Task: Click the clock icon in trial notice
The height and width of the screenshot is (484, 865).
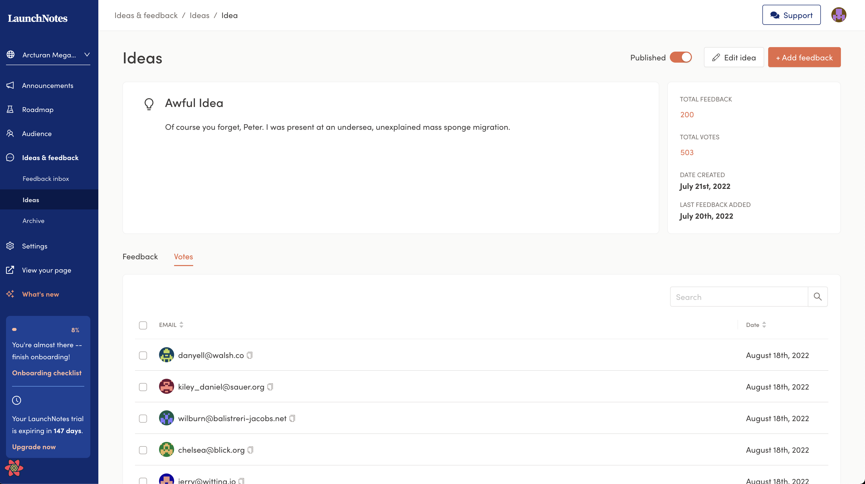Action: [17, 400]
